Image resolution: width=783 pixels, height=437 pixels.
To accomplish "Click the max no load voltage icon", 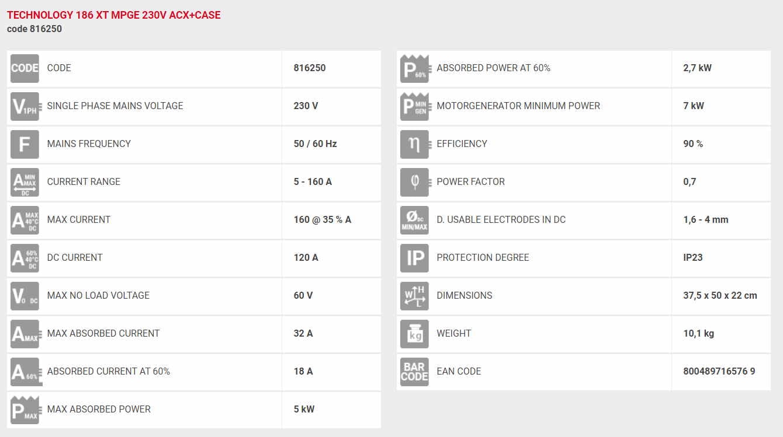I will [25, 296].
